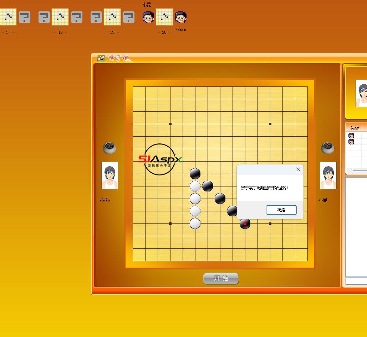The width and height of the screenshot is (367, 337).
Task: Click the stone bowl above 小昆's portrait
Action: 327,148
